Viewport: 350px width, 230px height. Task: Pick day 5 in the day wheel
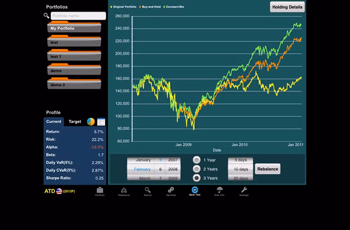(160, 160)
